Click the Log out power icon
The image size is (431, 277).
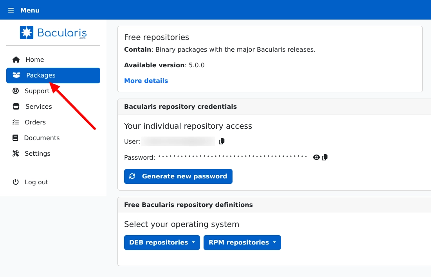coord(16,182)
